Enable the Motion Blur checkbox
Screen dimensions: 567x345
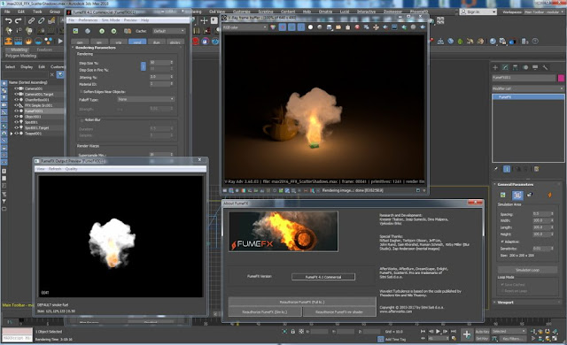click(82, 119)
